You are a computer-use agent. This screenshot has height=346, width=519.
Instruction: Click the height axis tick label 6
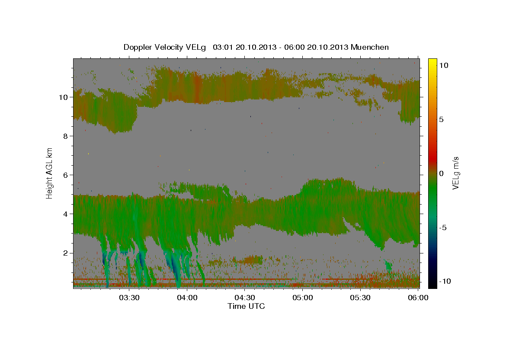click(x=64, y=175)
